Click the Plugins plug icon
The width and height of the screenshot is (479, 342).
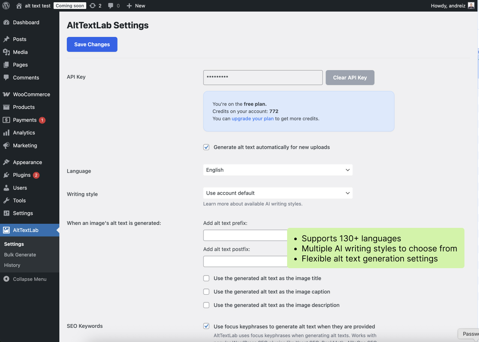(6, 175)
